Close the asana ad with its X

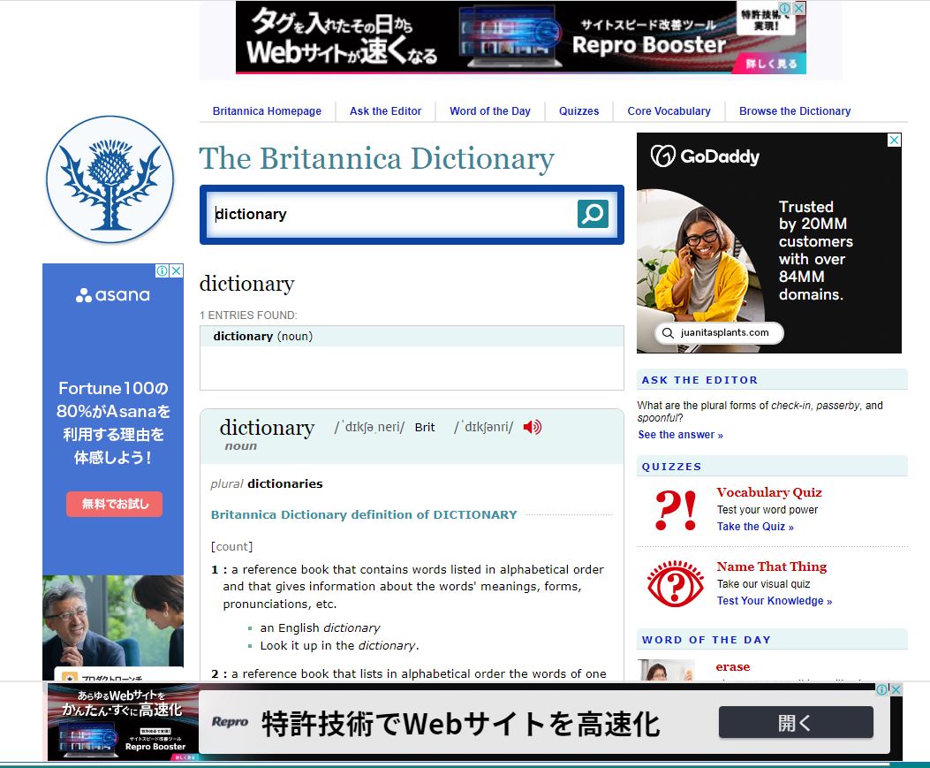coord(176,270)
